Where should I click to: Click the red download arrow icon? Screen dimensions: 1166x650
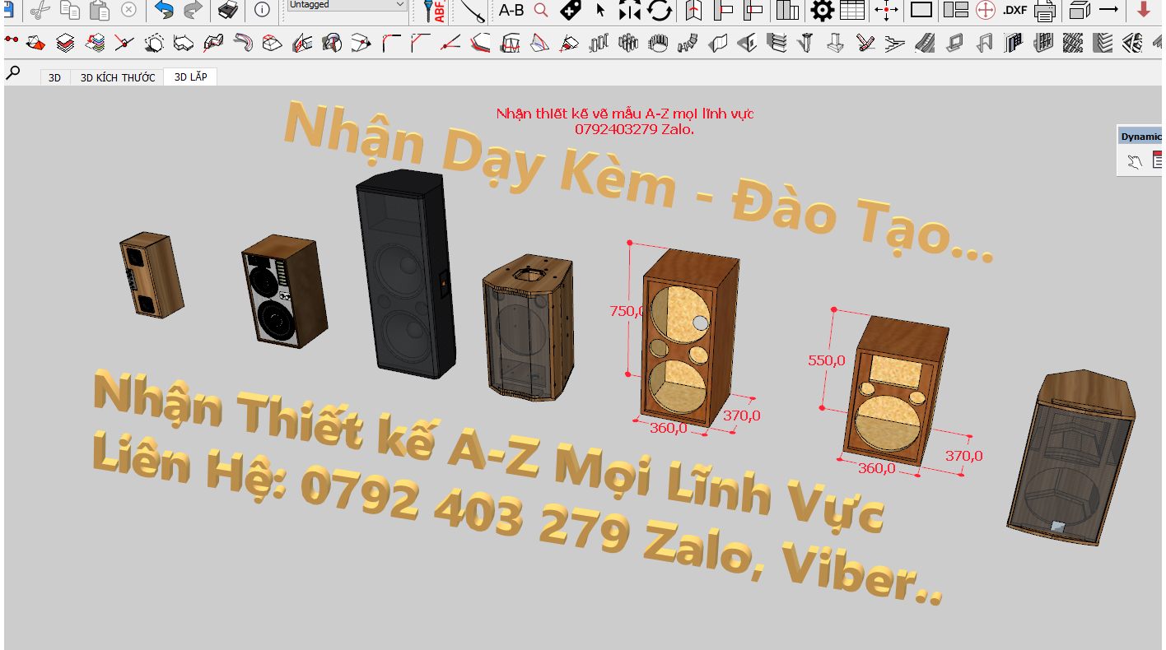click(1143, 10)
